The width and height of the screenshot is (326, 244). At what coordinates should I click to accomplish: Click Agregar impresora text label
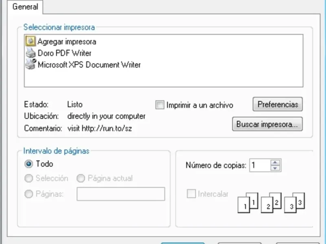(67, 42)
